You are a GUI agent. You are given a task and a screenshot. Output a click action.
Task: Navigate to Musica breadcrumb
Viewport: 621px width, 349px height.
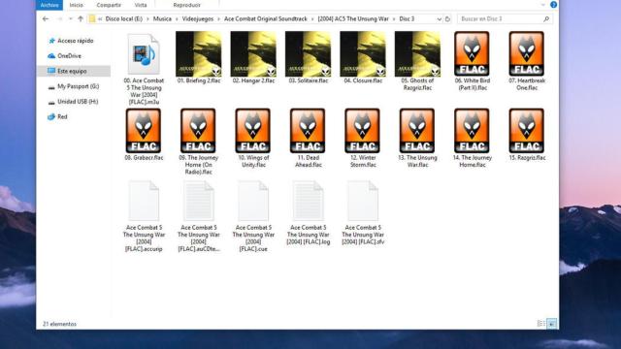point(162,18)
